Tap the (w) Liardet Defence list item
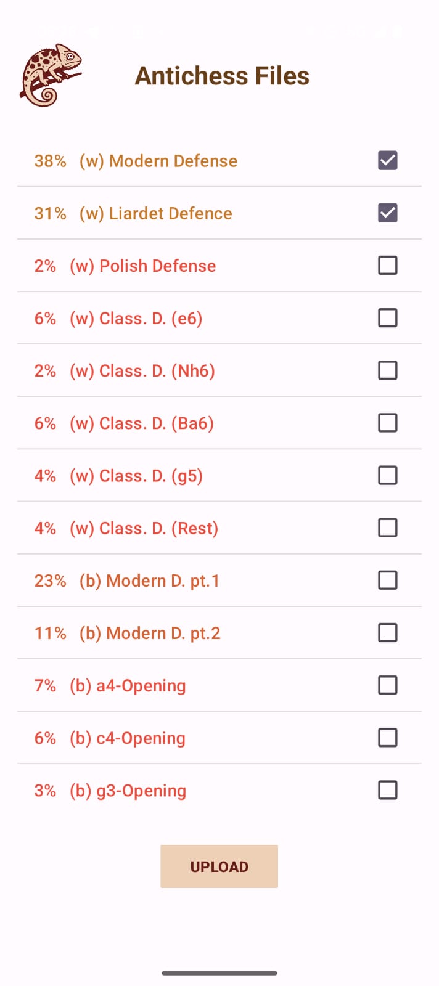439x986 pixels. (x=155, y=213)
